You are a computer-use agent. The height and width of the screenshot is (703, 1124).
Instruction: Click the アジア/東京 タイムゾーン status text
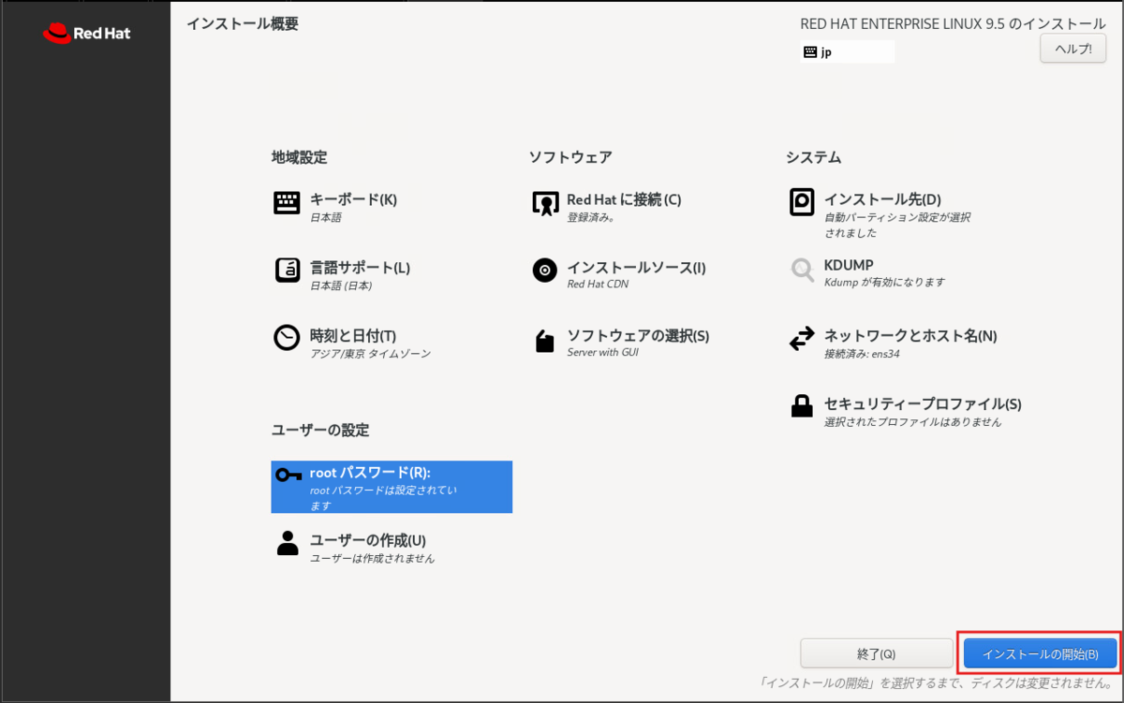371,354
